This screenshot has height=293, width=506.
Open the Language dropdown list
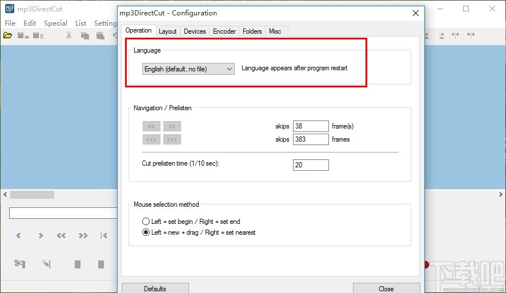tap(188, 69)
